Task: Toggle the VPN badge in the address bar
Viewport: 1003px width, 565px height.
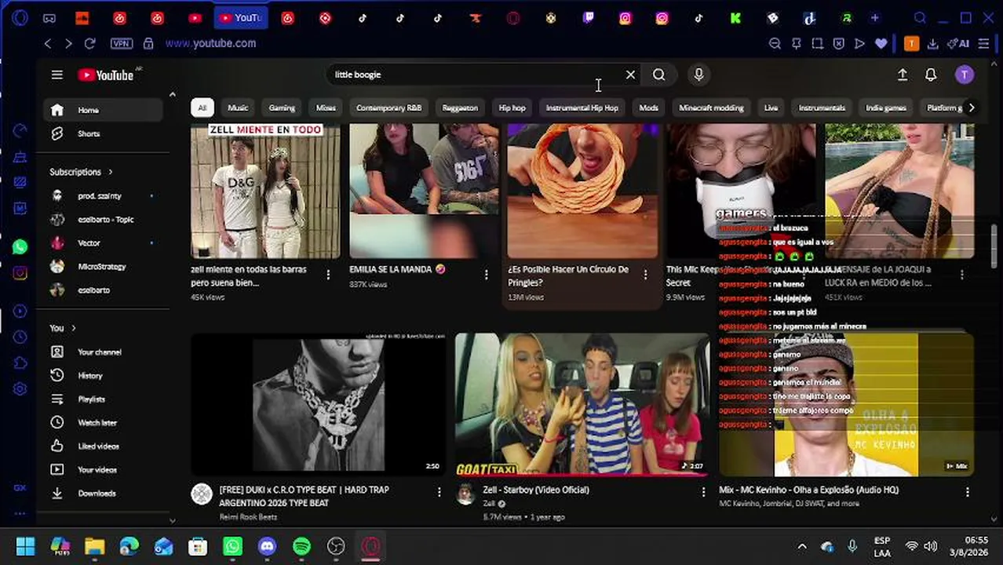Action: (122, 44)
